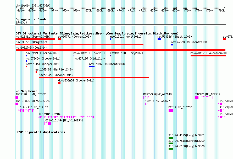Click the C19orf10 exon glyph

26,110
